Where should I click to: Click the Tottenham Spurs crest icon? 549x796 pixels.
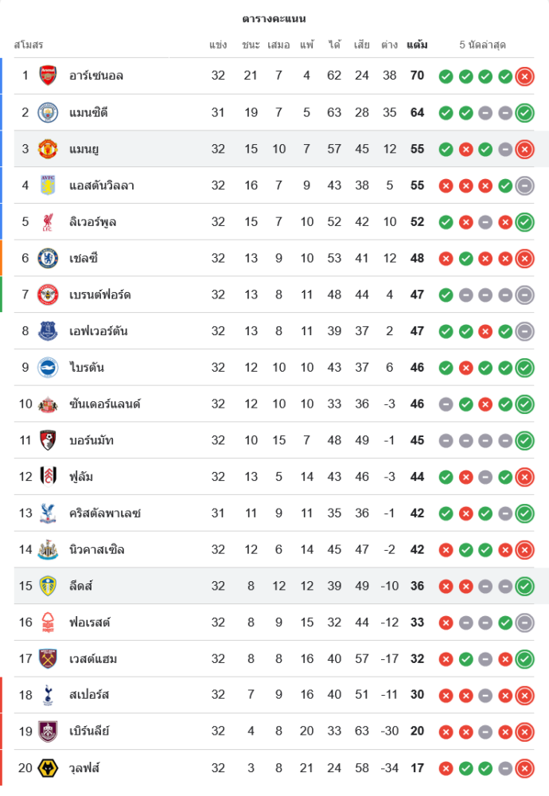pyautogui.click(x=49, y=695)
